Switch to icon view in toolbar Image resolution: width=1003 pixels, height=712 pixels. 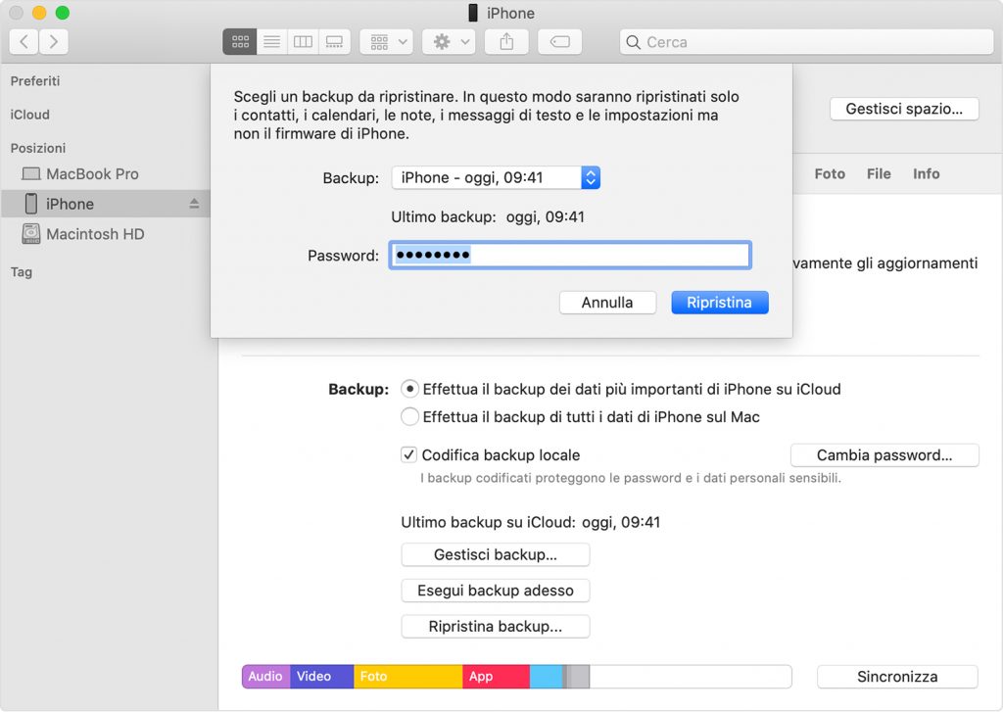tap(240, 42)
